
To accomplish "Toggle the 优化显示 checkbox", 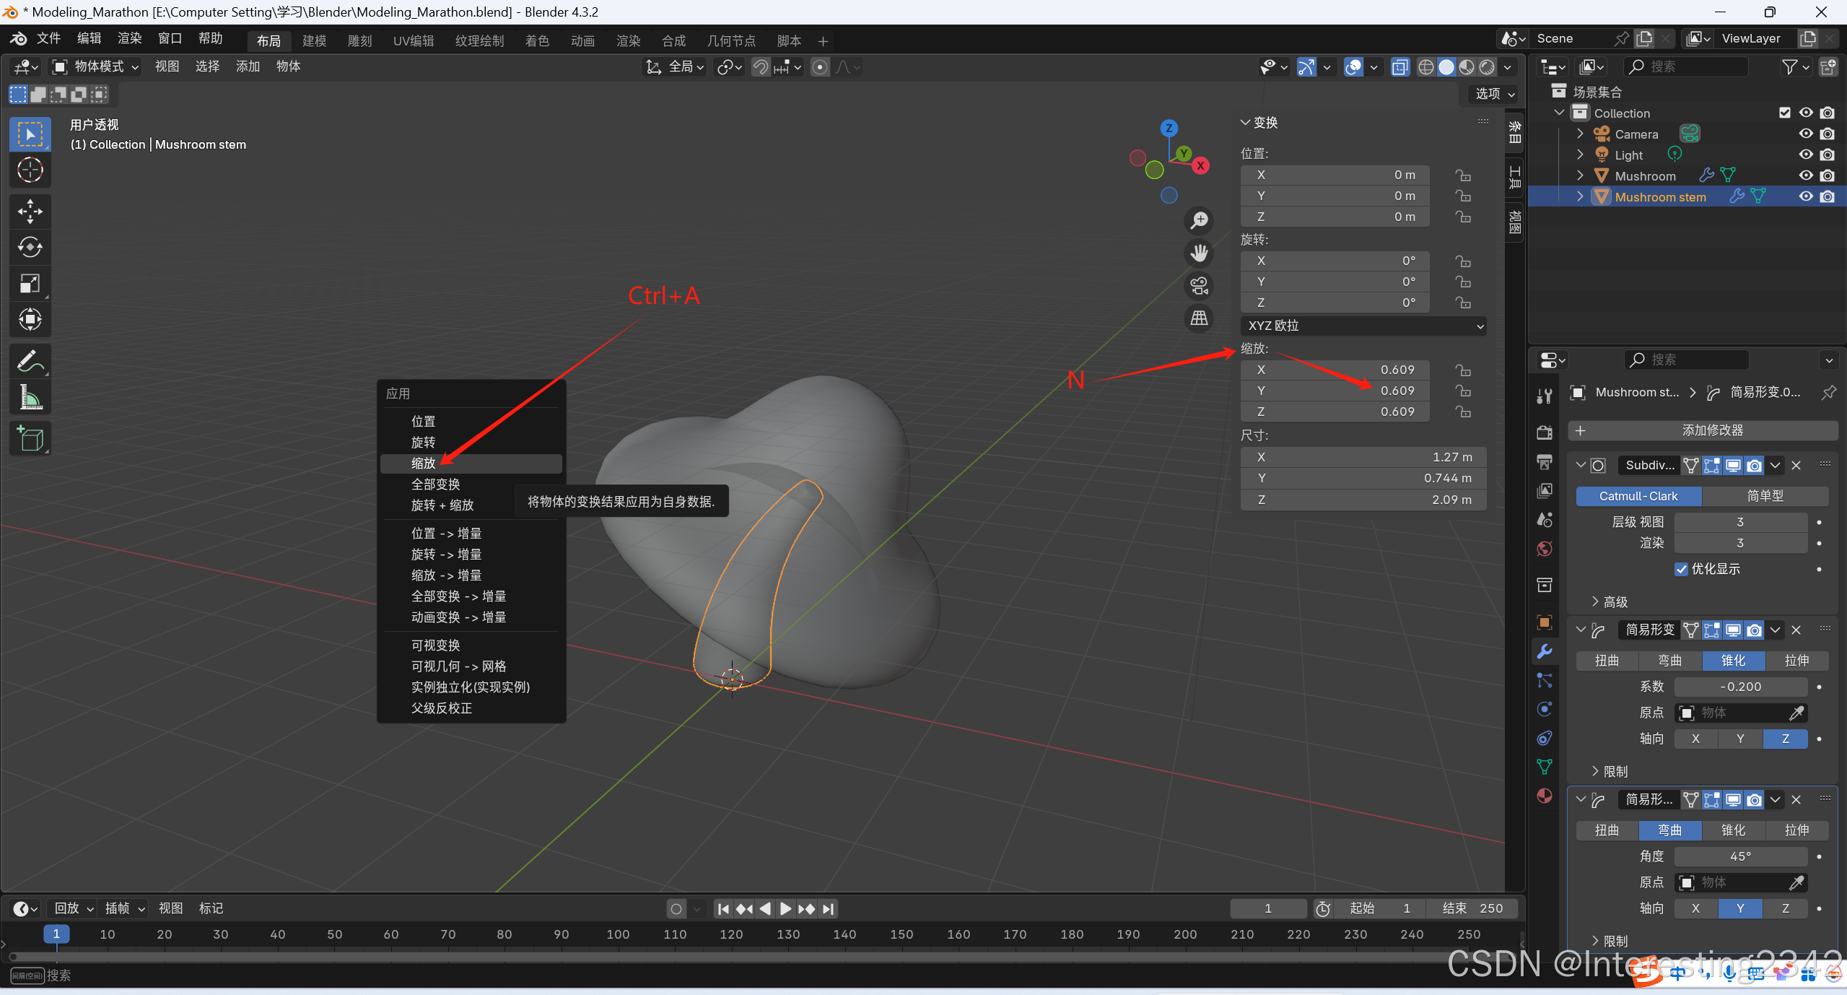I will (x=1681, y=569).
